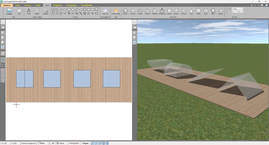
Task: Click the vertical dimension icon in Cotas
Action: [226, 9]
